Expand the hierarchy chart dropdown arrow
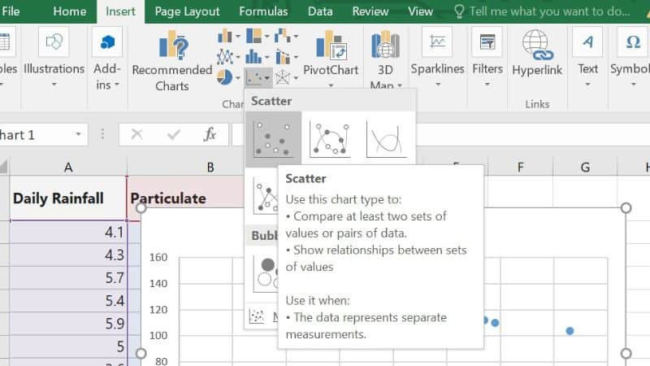The image size is (650, 366). tap(267, 36)
